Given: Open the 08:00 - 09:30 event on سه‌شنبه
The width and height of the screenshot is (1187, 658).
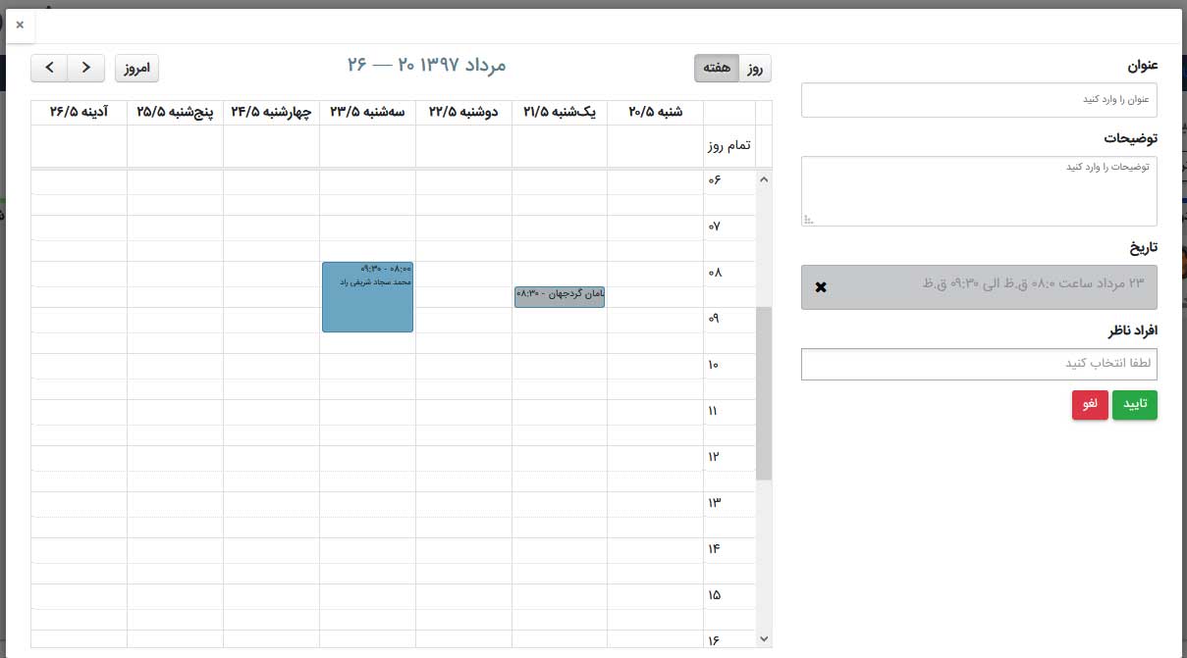Looking at the screenshot, I should click(x=367, y=297).
